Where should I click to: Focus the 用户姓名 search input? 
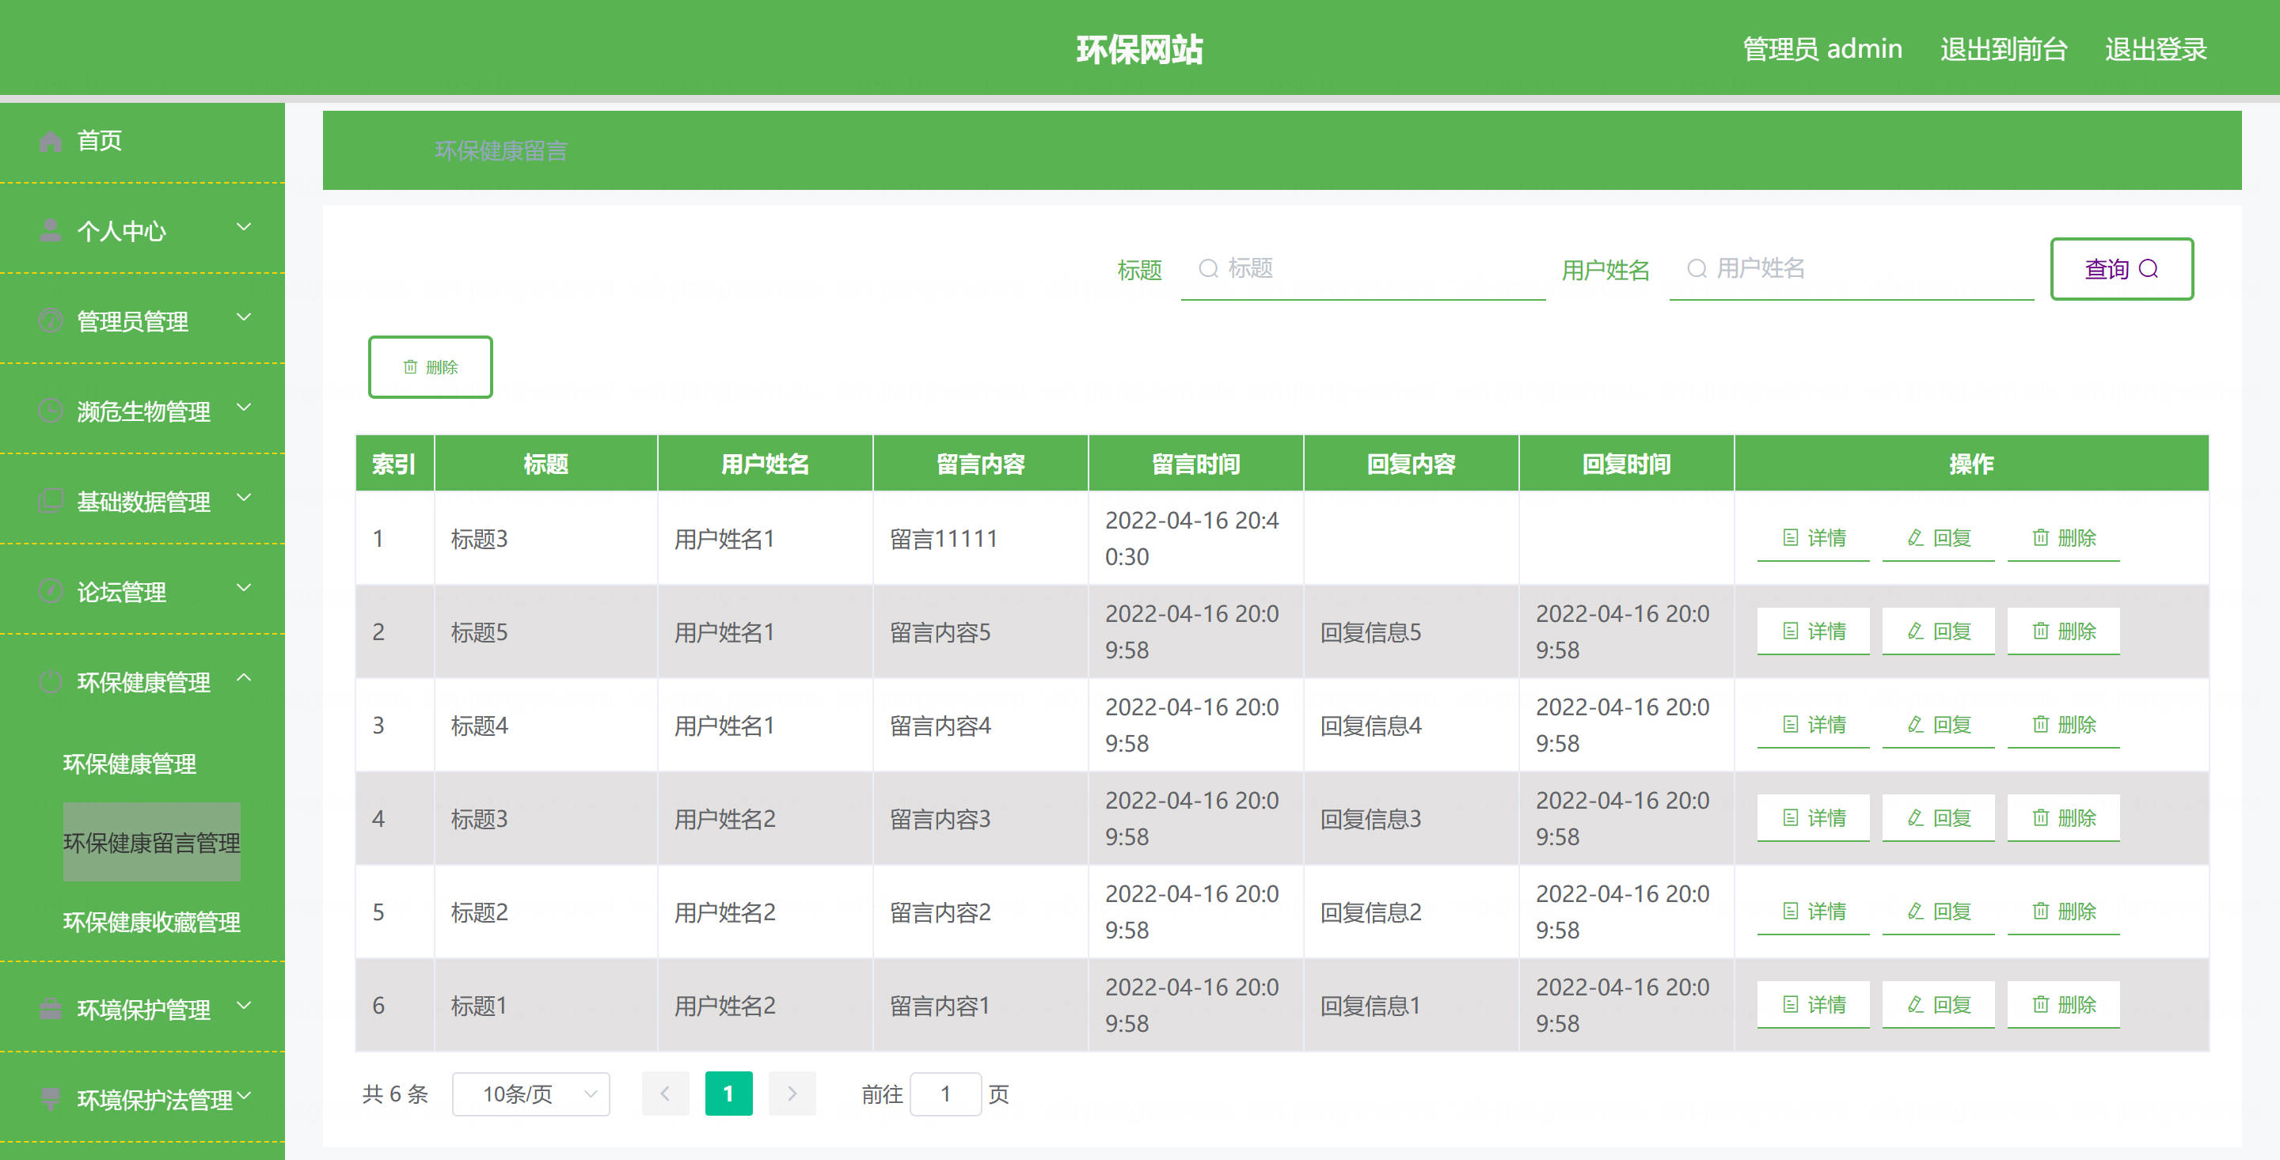[x=1852, y=269]
